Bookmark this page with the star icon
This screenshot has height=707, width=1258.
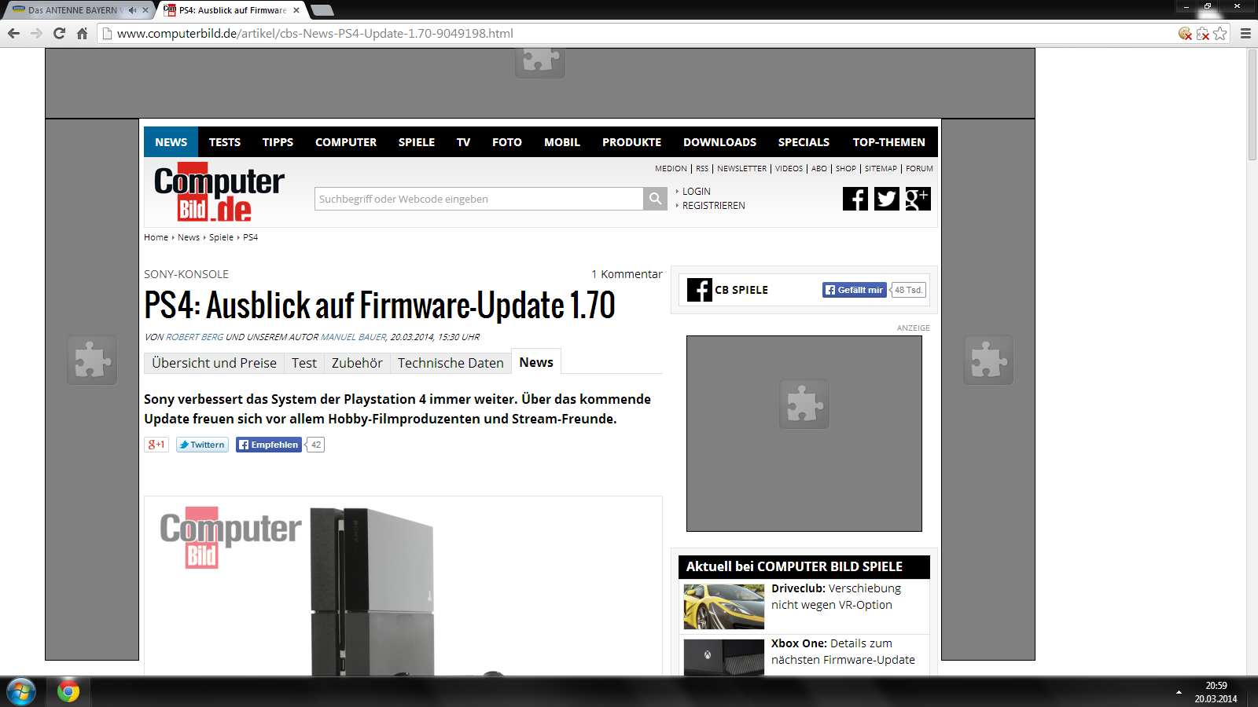[x=1219, y=33]
